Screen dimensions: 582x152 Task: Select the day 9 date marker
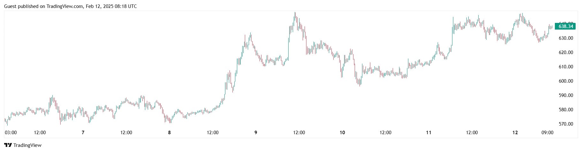point(256,133)
